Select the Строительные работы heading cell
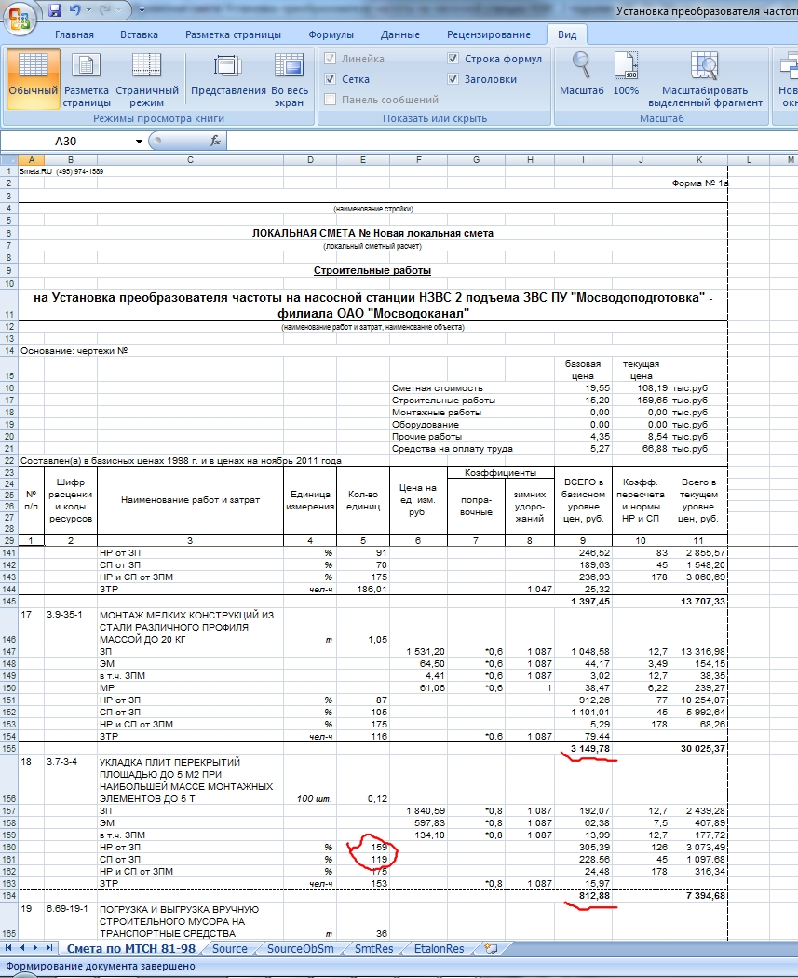The width and height of the screenshot is (798, 978). [x=372, y=271]
